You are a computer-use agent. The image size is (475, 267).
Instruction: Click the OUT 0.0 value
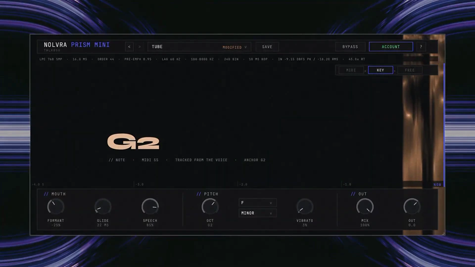[x=412, y=225]
